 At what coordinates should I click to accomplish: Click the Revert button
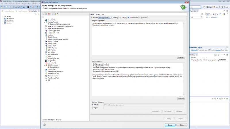181,119
